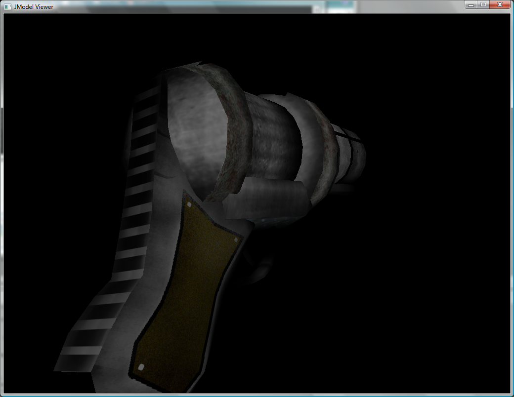Click the JModel Viewer window icon
The width and height of the screenshot is (514, 397).
point(7,6)
